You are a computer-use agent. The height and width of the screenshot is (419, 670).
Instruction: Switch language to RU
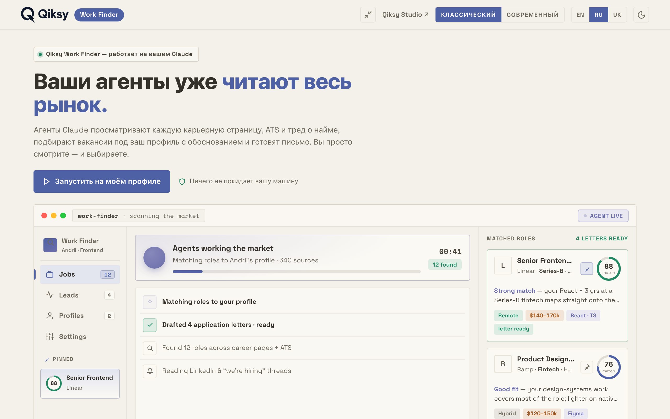click(x=599, y=15)
